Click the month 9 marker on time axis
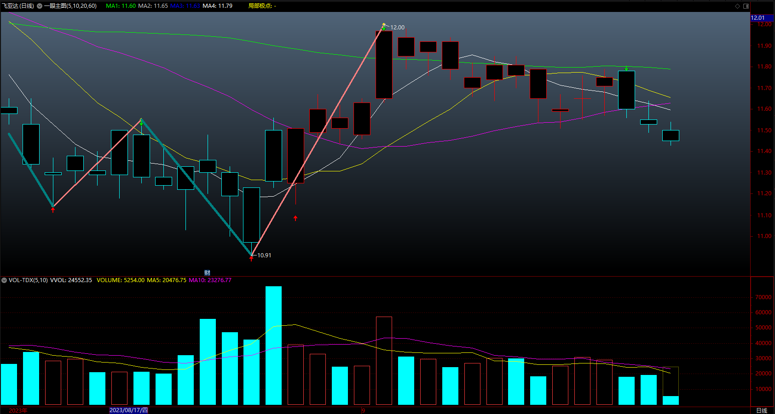 pos(363,410)
